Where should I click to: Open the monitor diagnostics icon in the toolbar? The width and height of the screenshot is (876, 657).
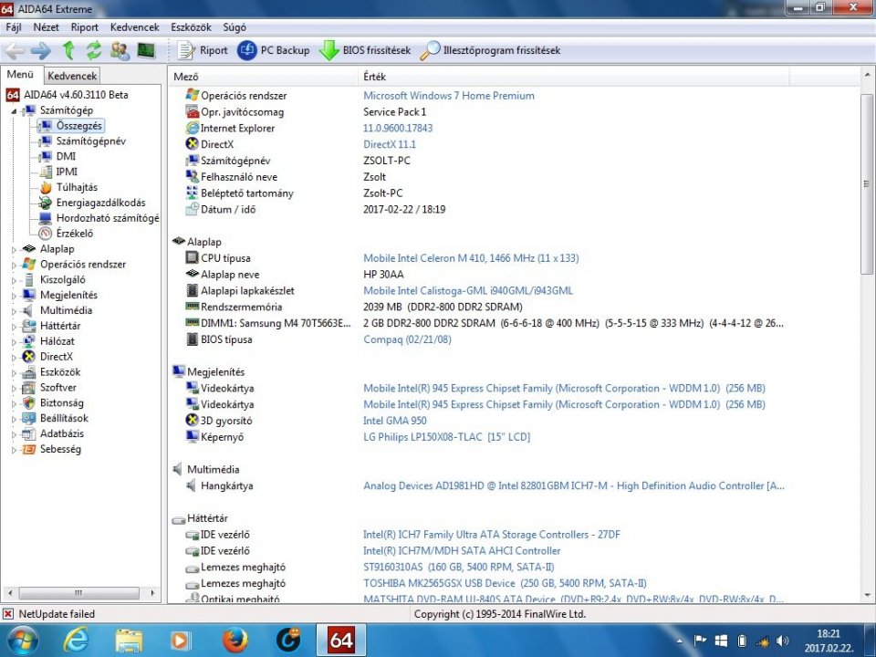(x=145, y=51)
